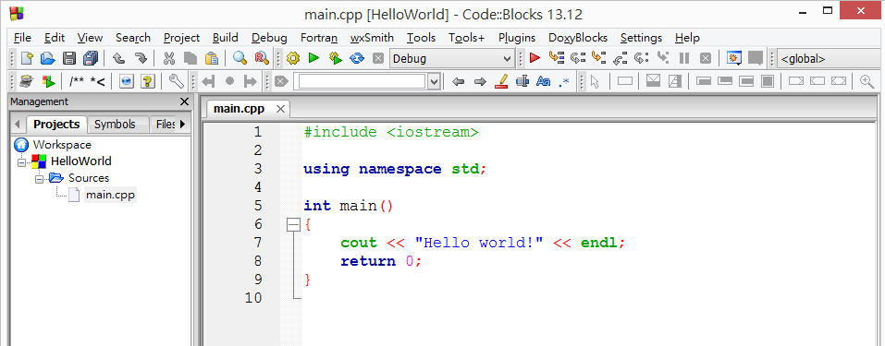Undo the last edit via toolbar arrow
The image size is (885, 346).
118,58
